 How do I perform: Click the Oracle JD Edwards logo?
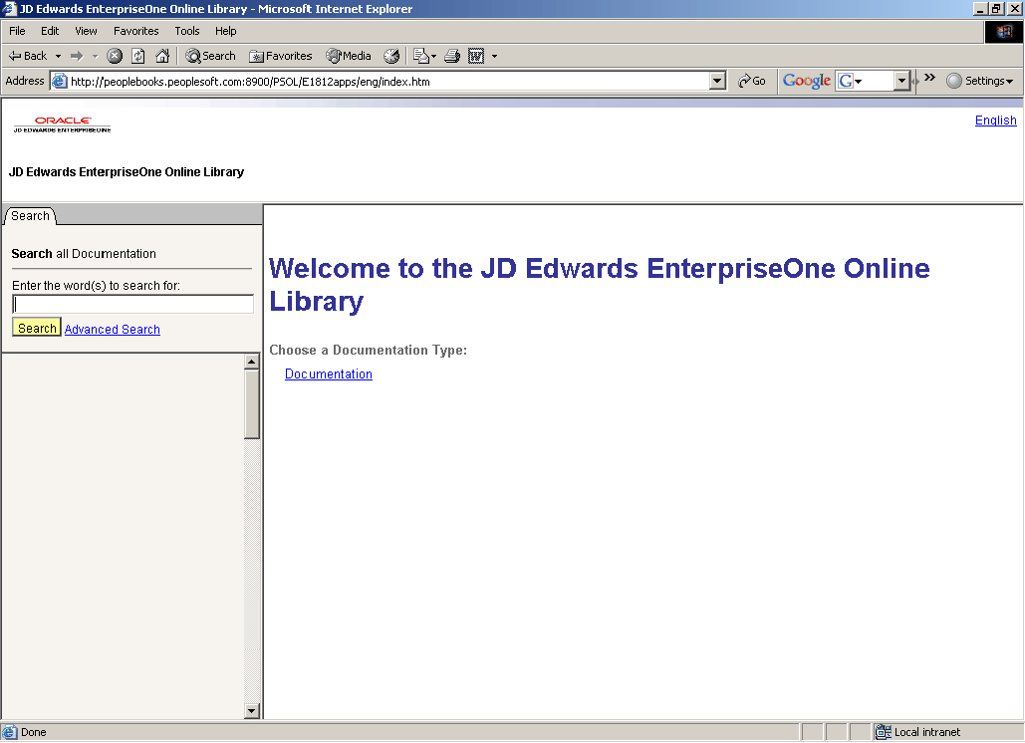[x=62, y=124]
